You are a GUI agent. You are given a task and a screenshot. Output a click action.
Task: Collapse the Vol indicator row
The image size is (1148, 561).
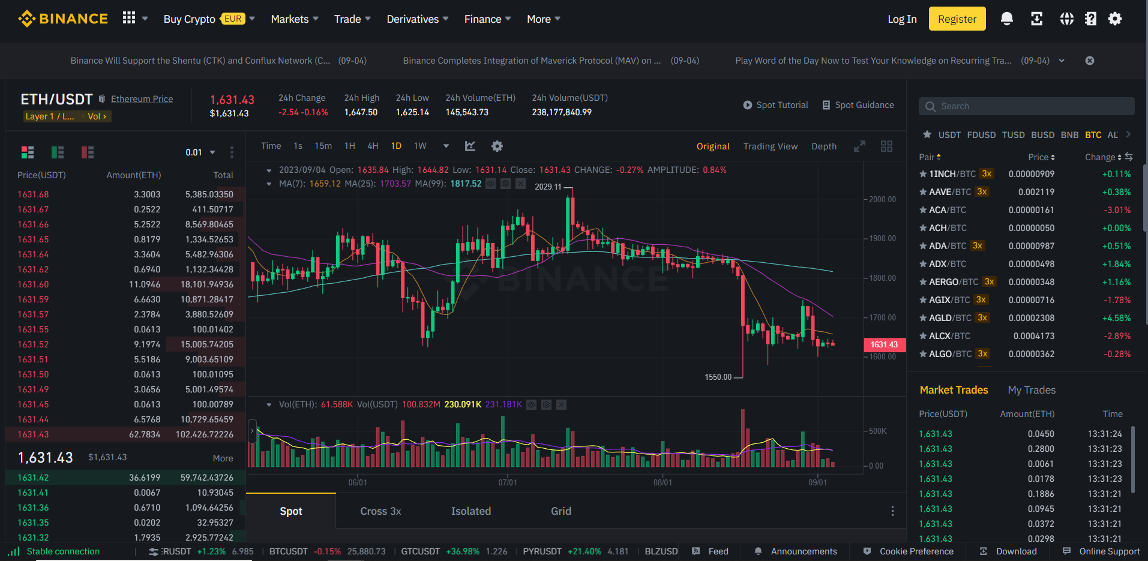[269, 404]
